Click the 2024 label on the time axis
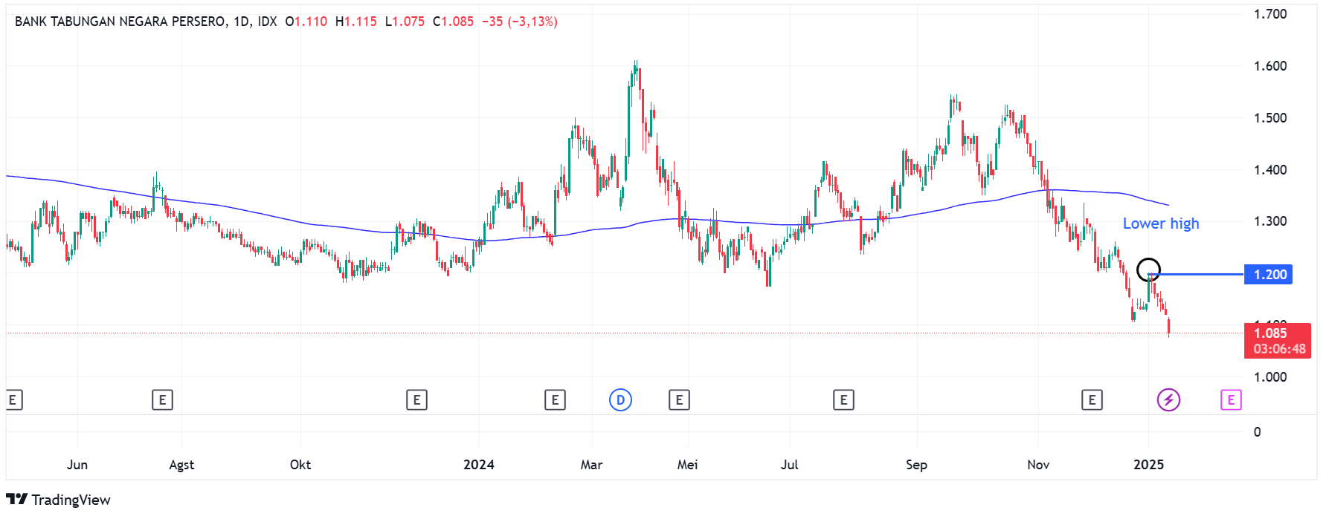The image size is (1323, 519). 479,465
